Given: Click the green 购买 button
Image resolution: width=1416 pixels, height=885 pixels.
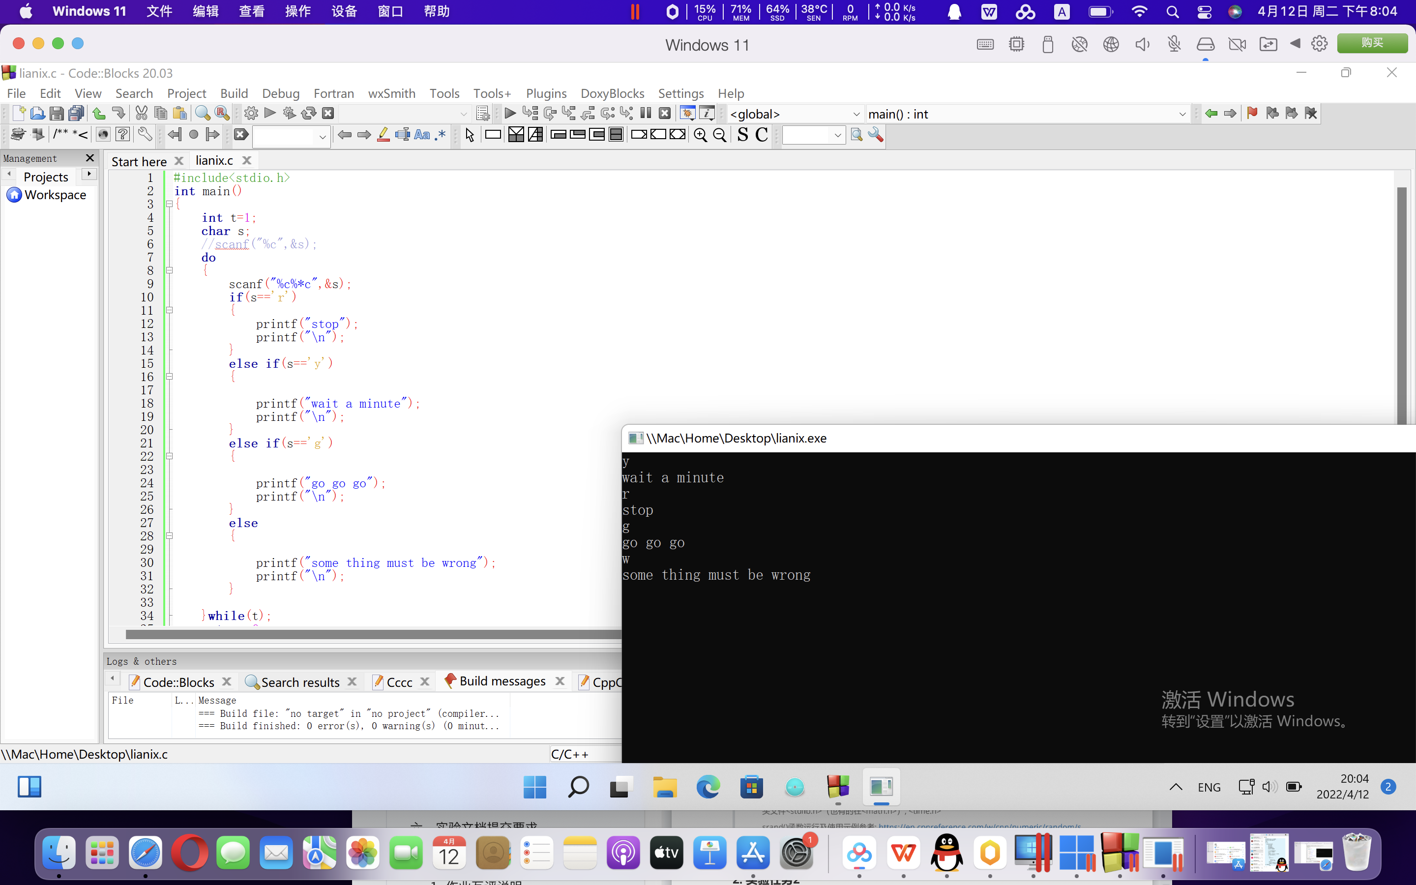Looking at the screenshot, I should (x=1372, y=43).
